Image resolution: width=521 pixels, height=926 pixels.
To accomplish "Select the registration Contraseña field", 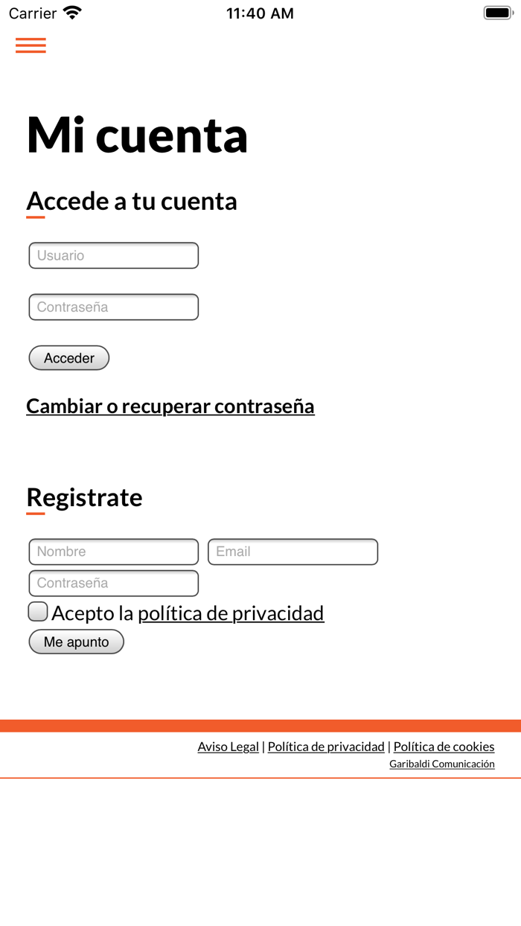I will pos(113,583).
